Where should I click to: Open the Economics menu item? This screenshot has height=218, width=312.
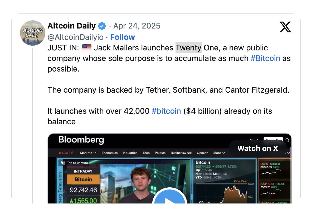tap(110, 153)
